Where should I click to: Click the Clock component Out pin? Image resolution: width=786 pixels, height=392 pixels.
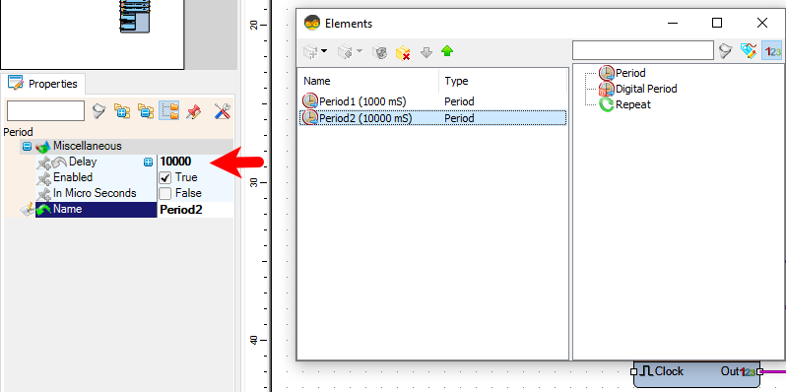760,371
